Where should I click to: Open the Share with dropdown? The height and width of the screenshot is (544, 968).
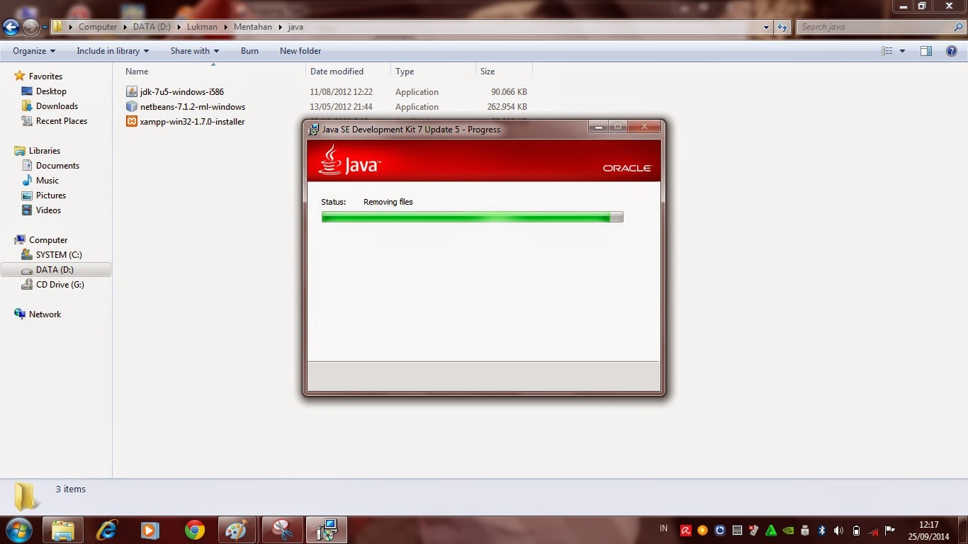(x=195, y=51)
